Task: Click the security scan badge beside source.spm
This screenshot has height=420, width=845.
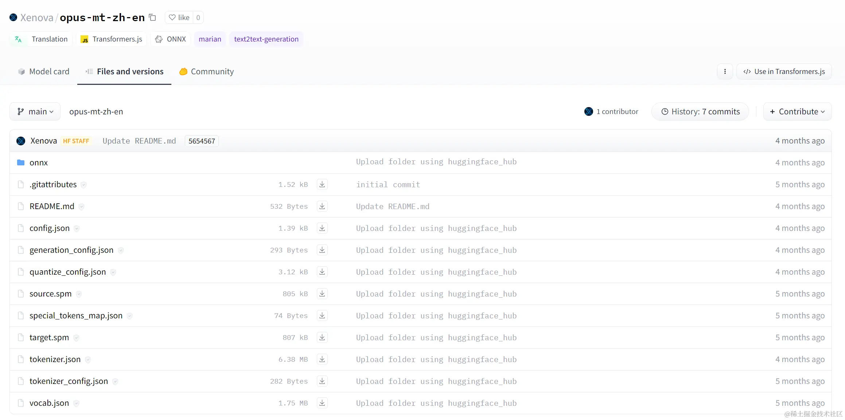Action: click(79, 294)
